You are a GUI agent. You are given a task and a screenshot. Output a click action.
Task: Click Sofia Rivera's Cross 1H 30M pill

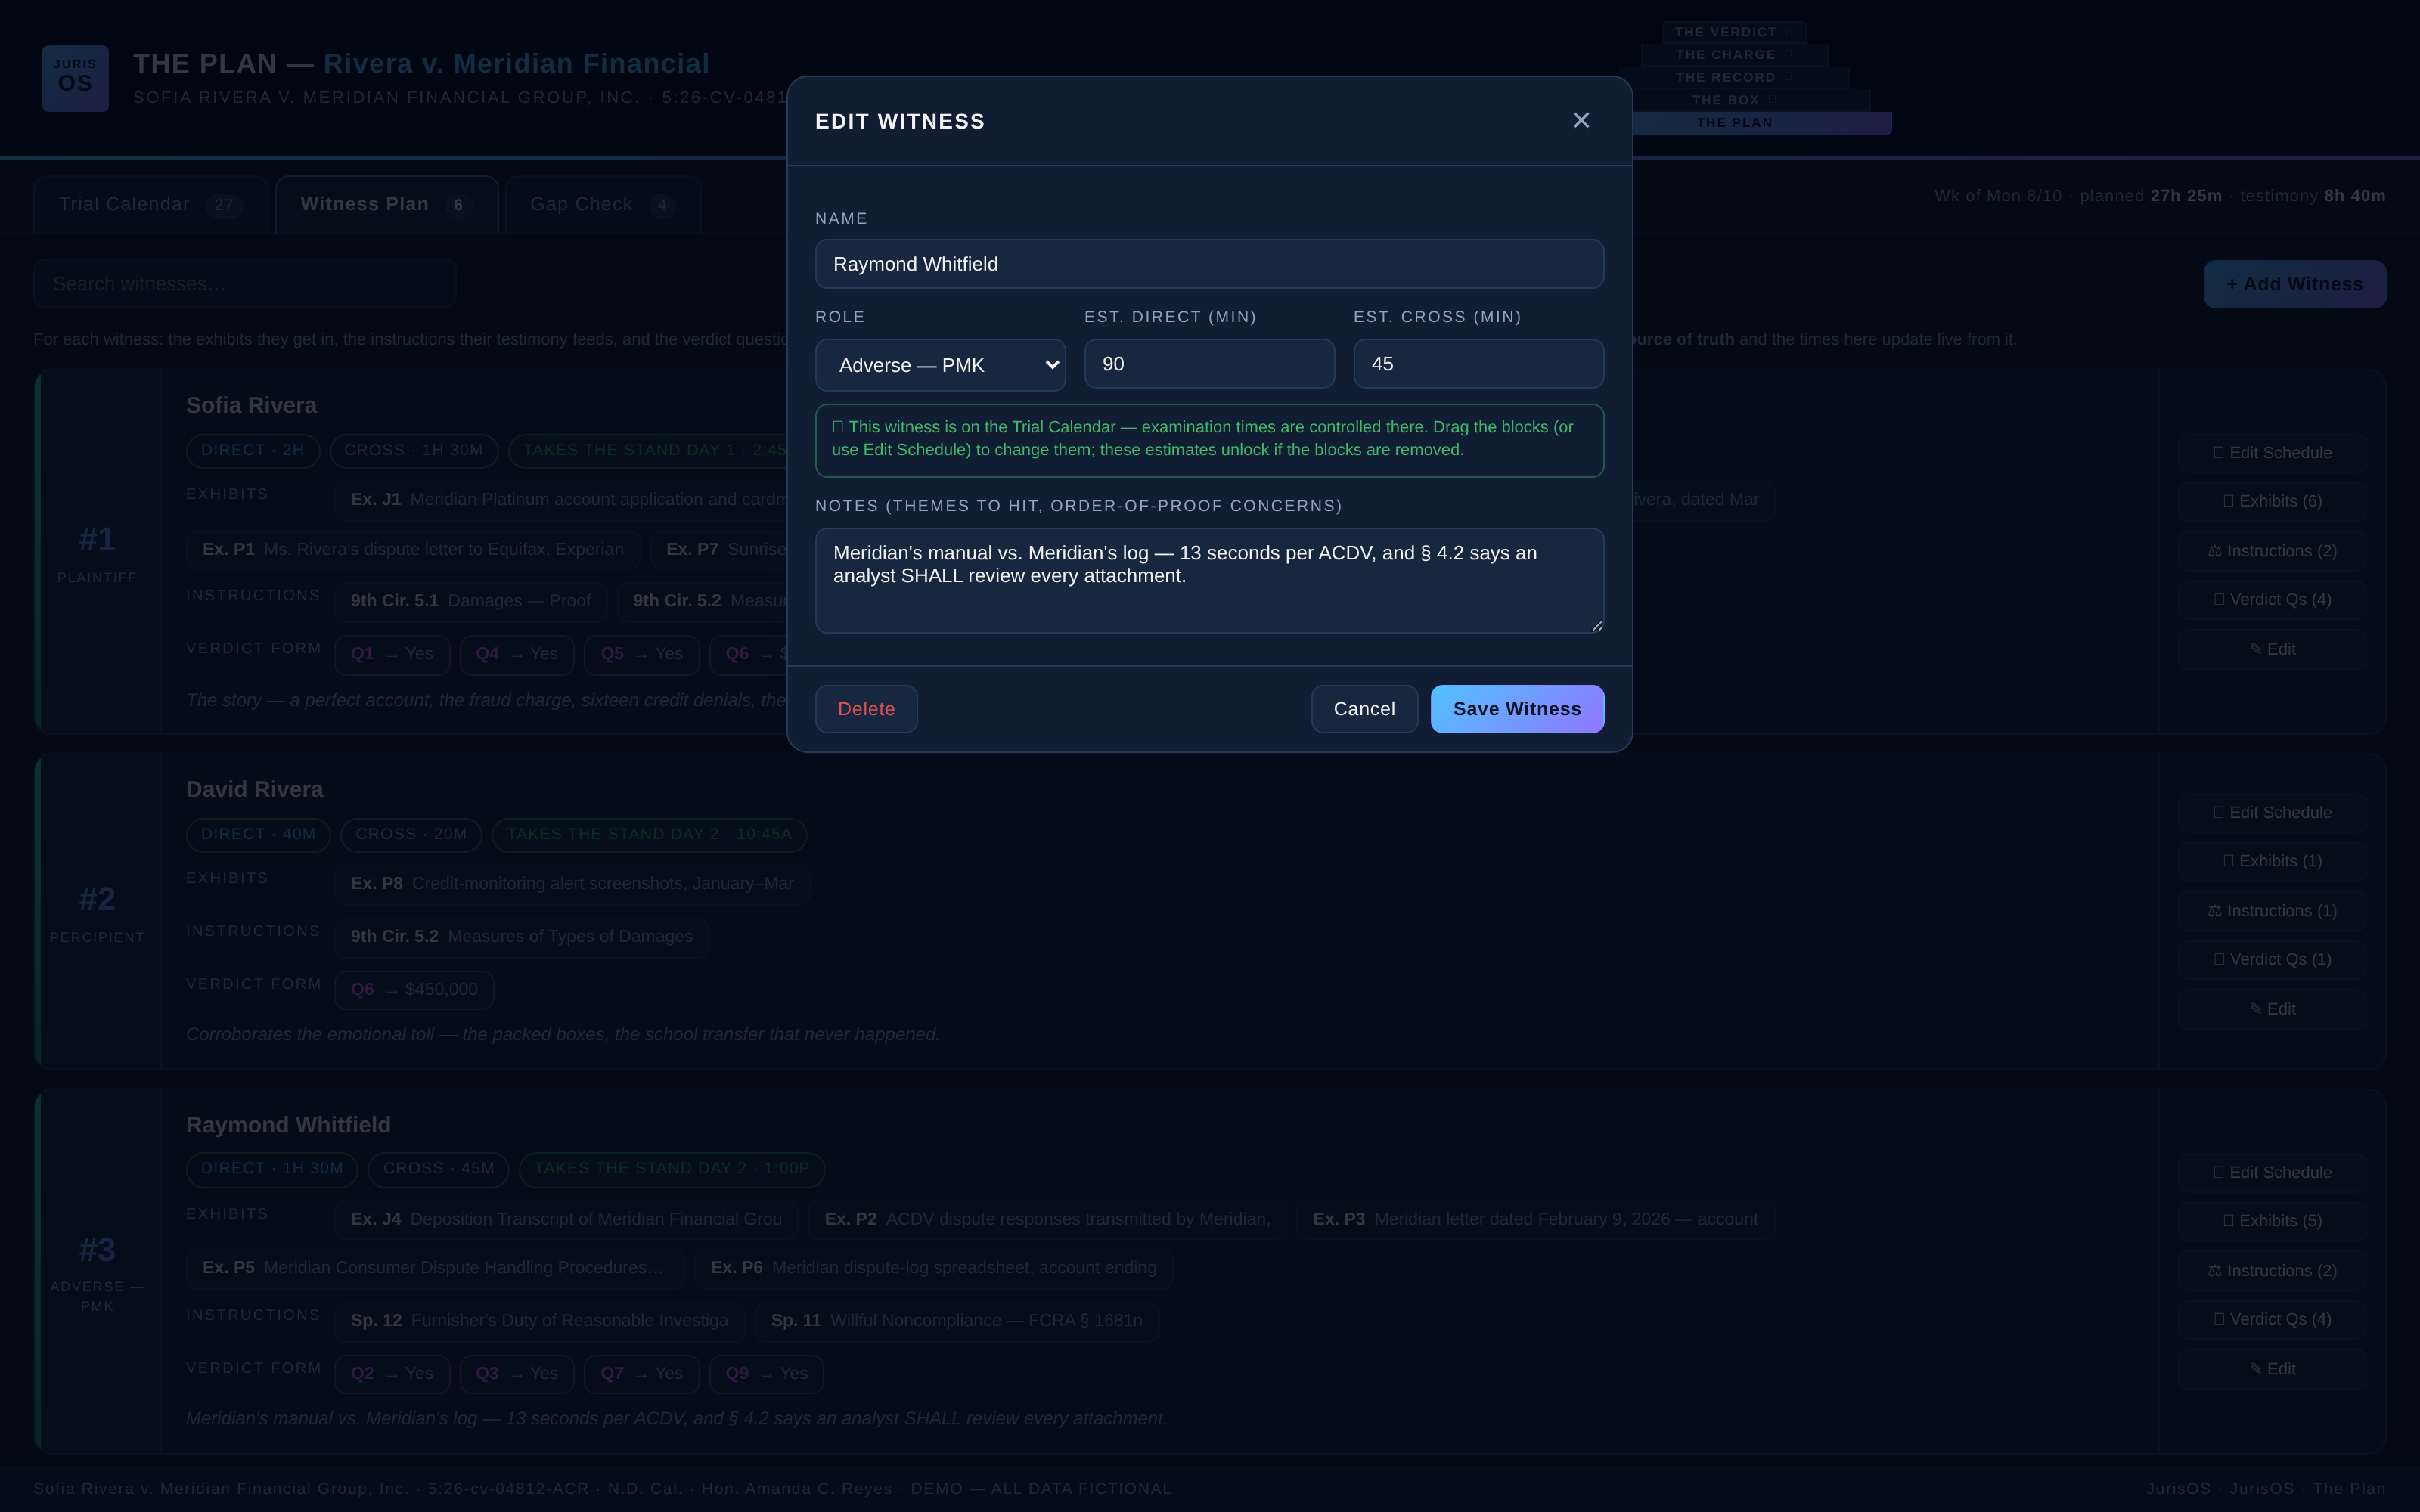[x=414, y=451]
